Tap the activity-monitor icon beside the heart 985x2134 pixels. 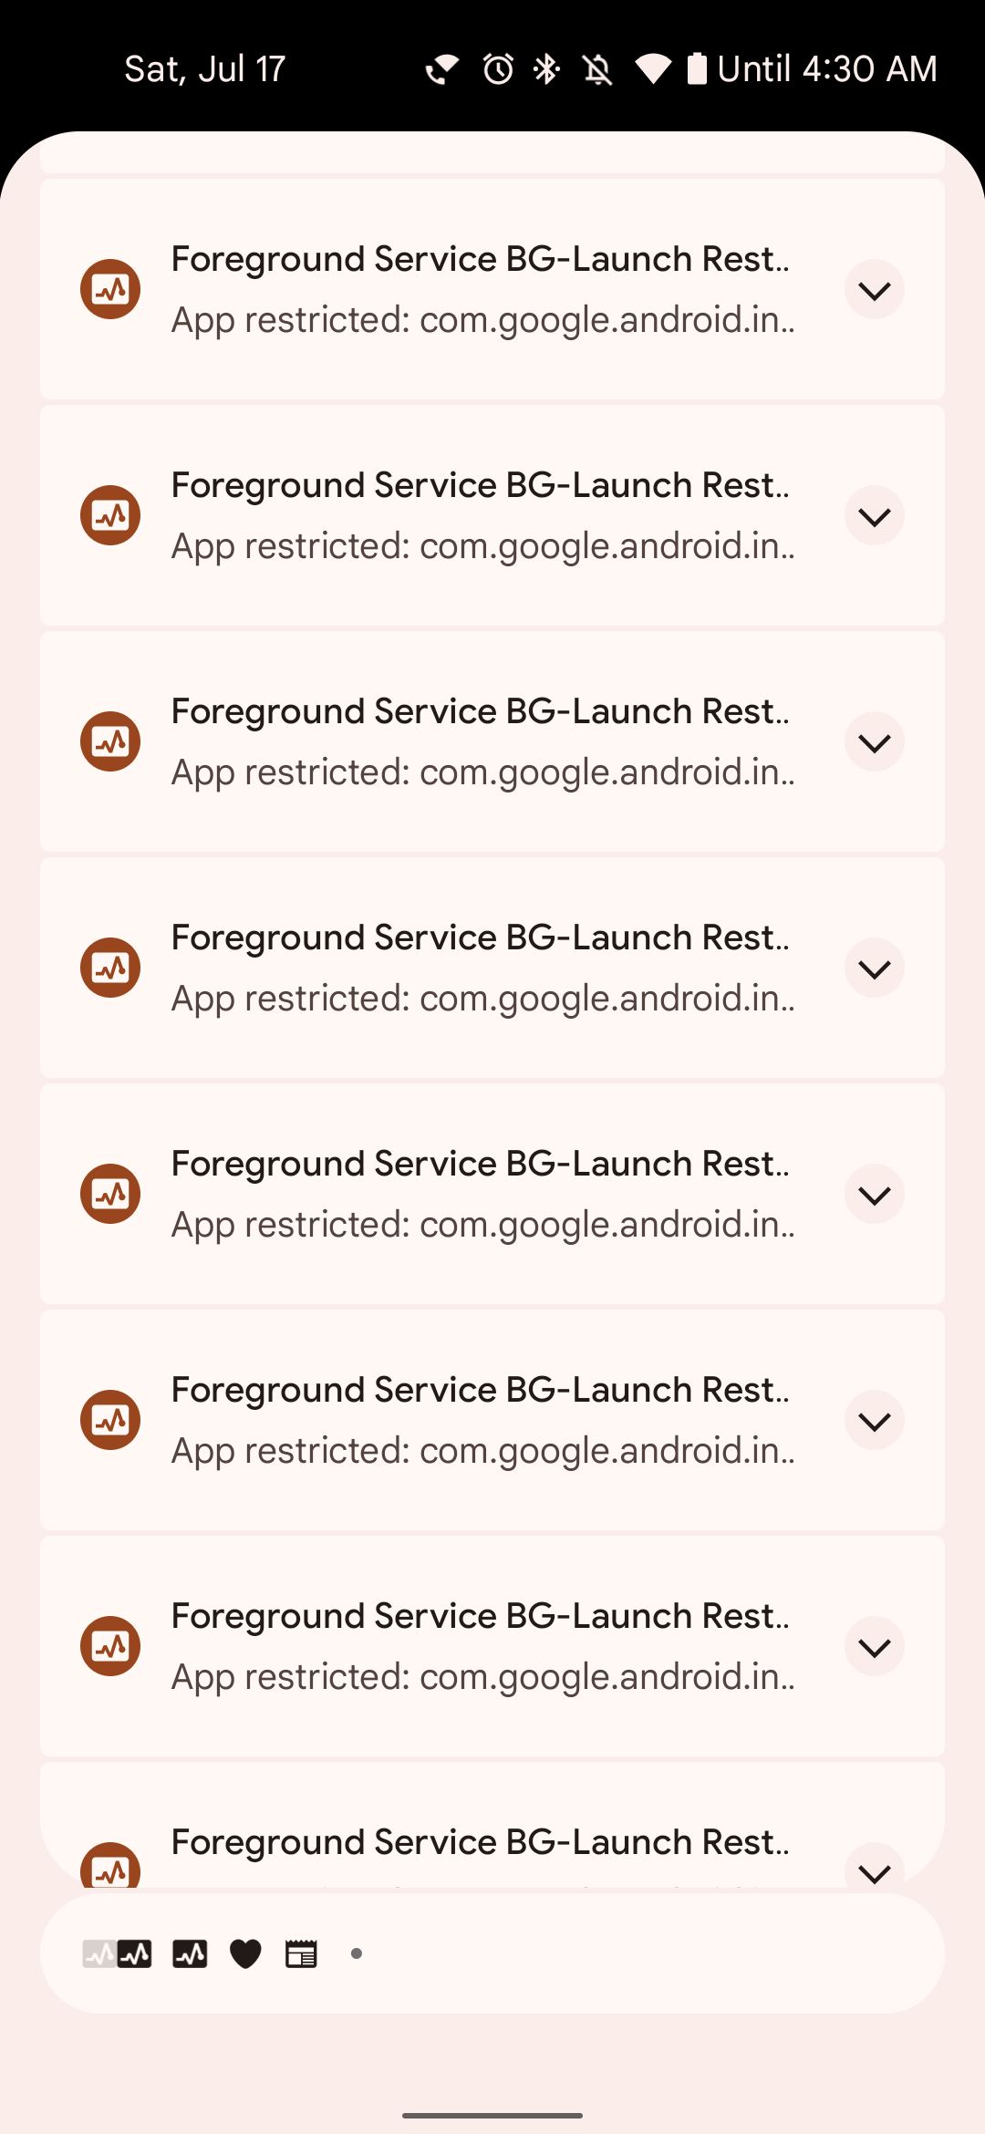pyautogui.click(x=190, y=1953)
